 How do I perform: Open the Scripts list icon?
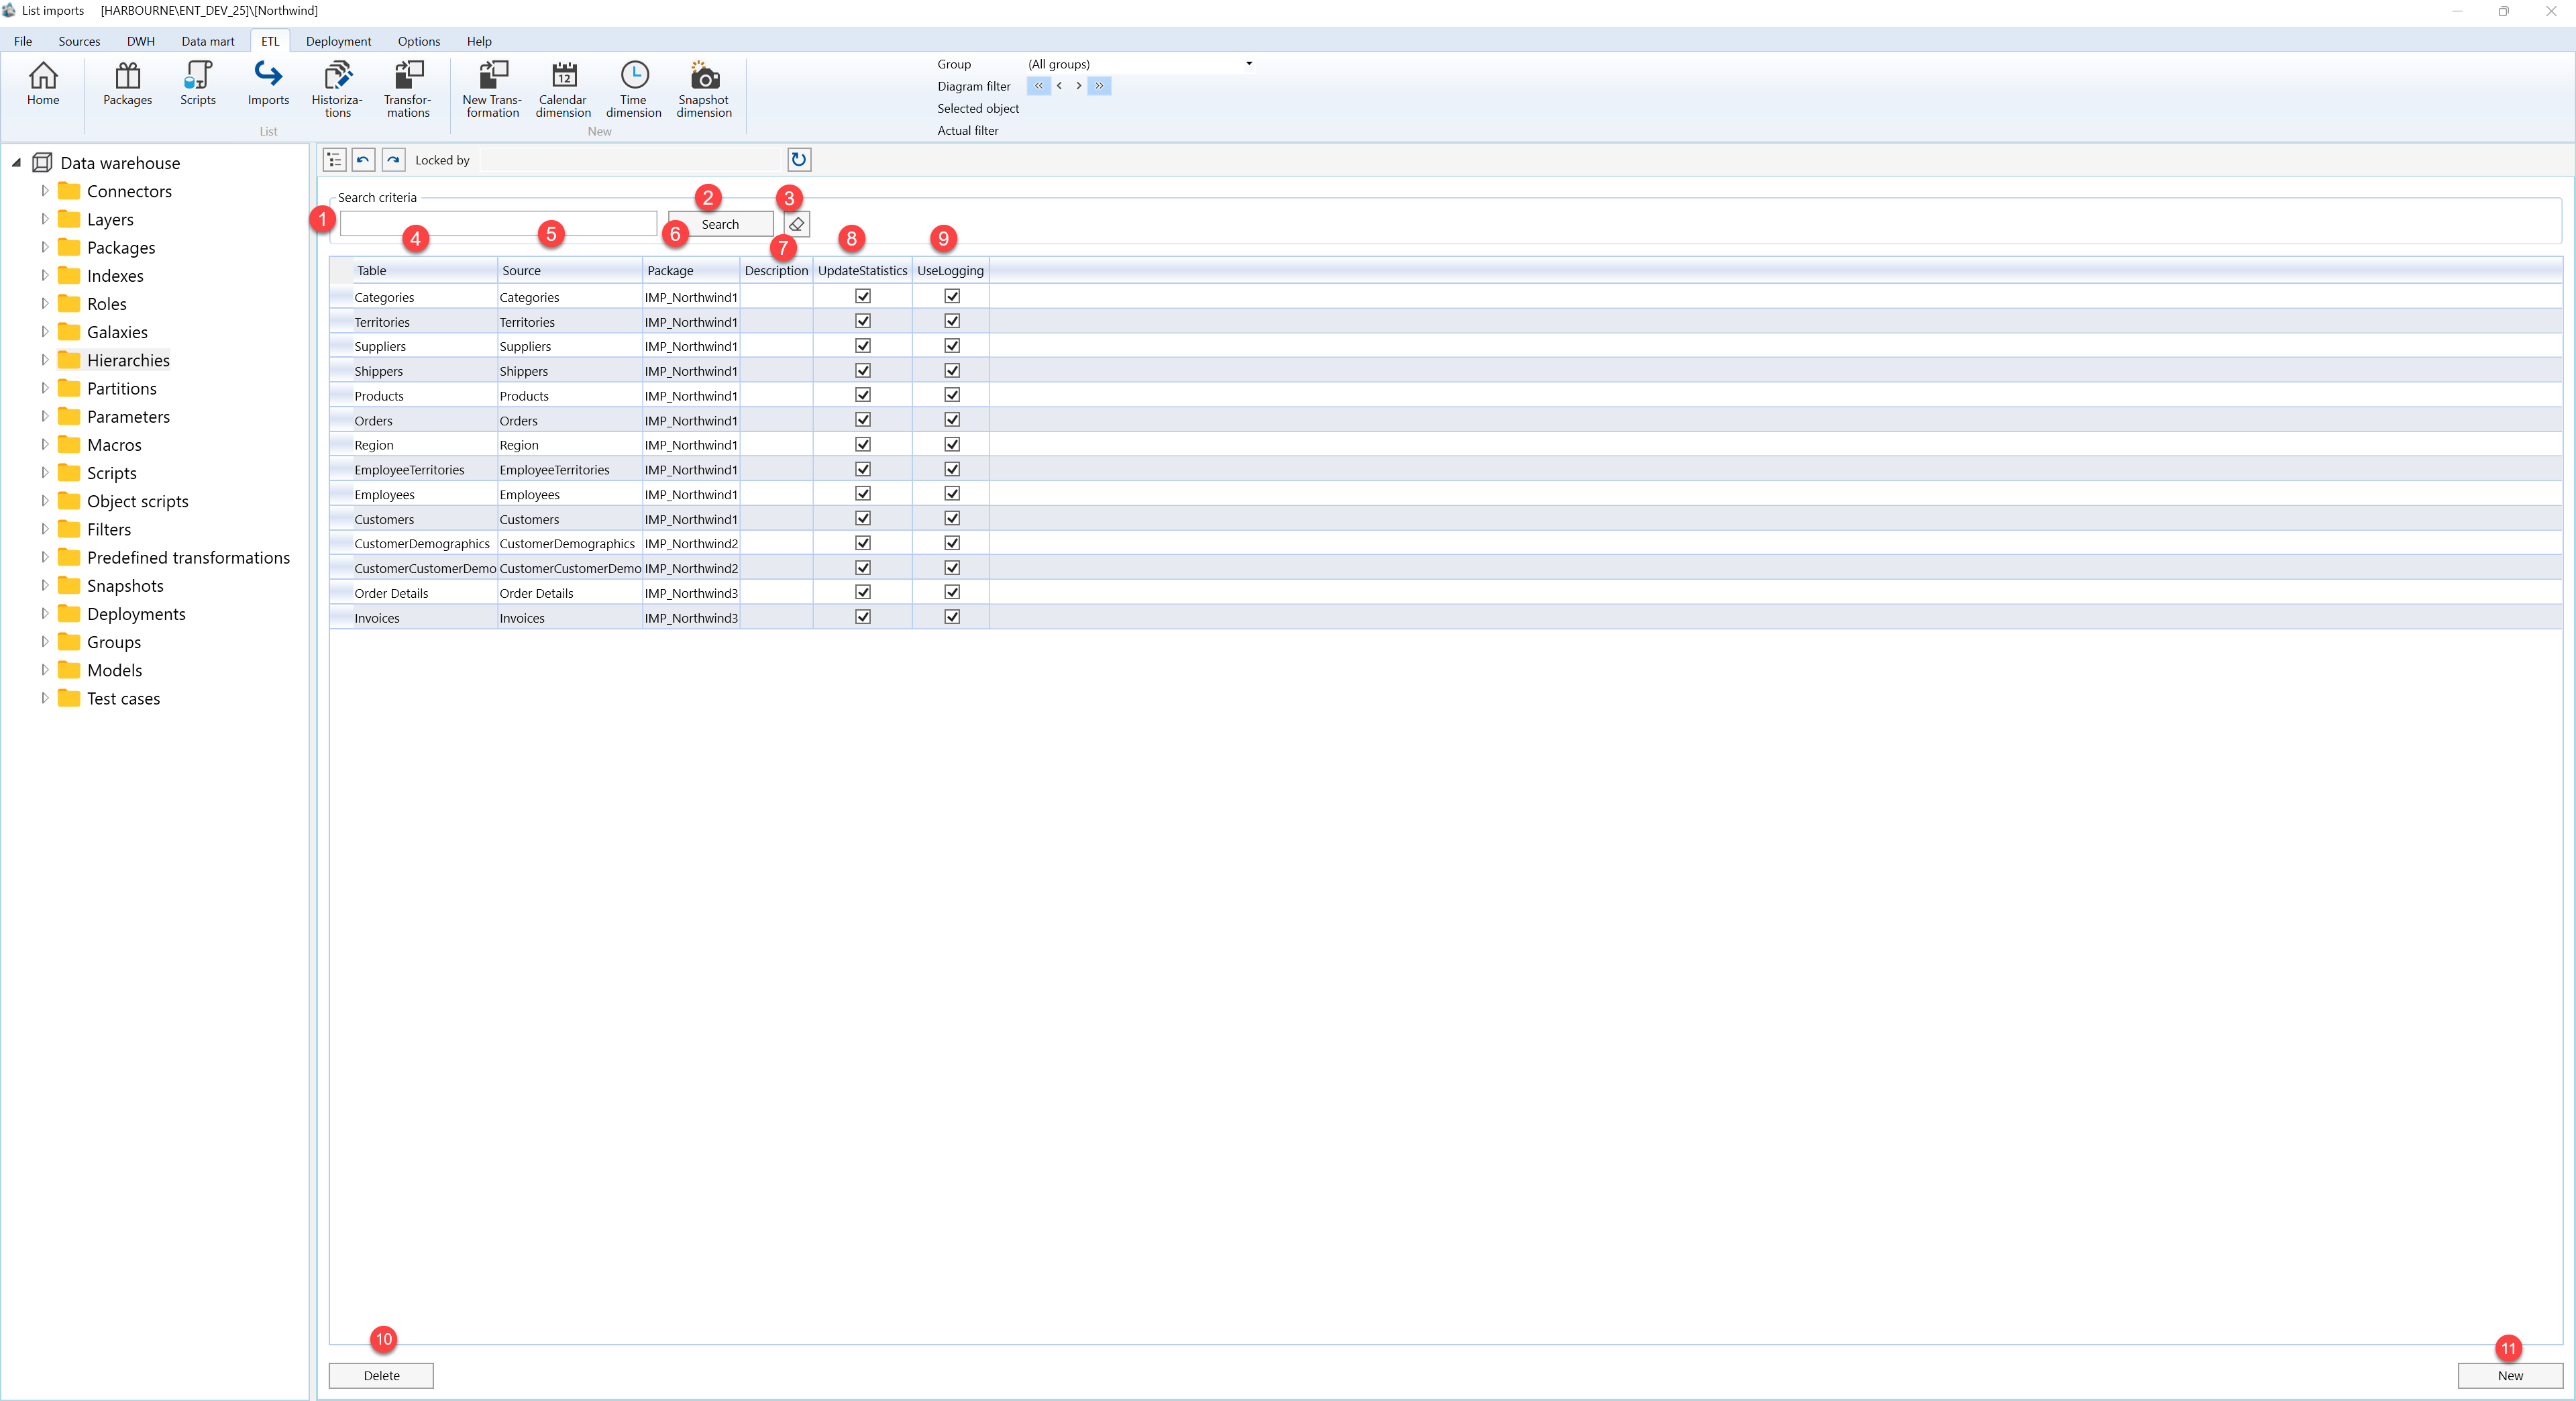[x=198, y=83]
